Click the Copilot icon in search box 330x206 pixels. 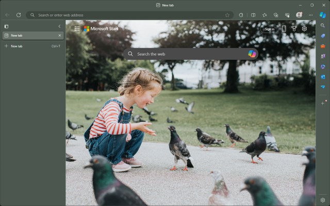(252, 54)
